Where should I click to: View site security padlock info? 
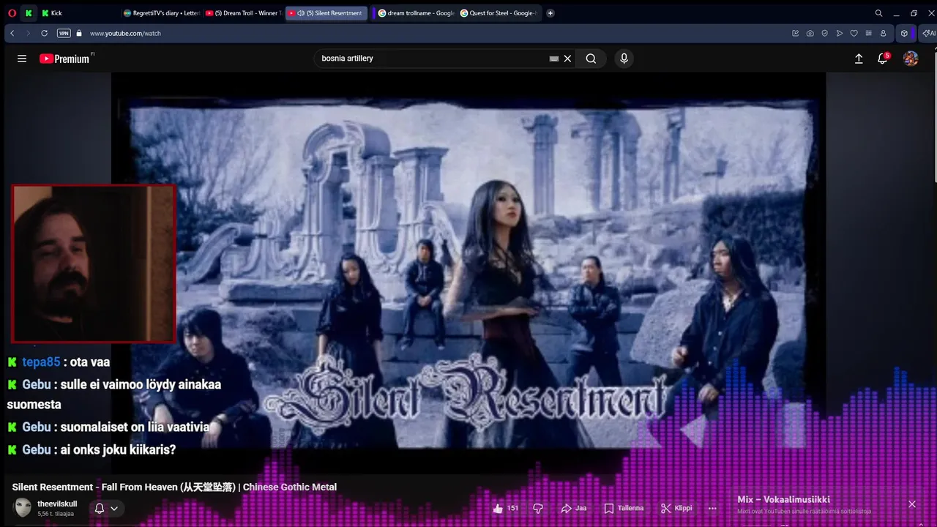click(x=79, y=33)
